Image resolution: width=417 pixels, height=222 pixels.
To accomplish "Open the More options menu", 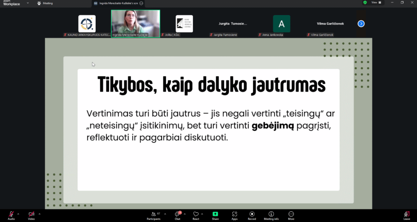I will tap(291, 215).
